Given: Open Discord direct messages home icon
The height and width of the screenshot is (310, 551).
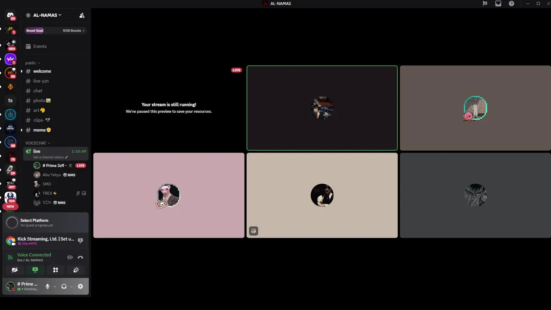Looking at the screenshot, I should (10, 15).
